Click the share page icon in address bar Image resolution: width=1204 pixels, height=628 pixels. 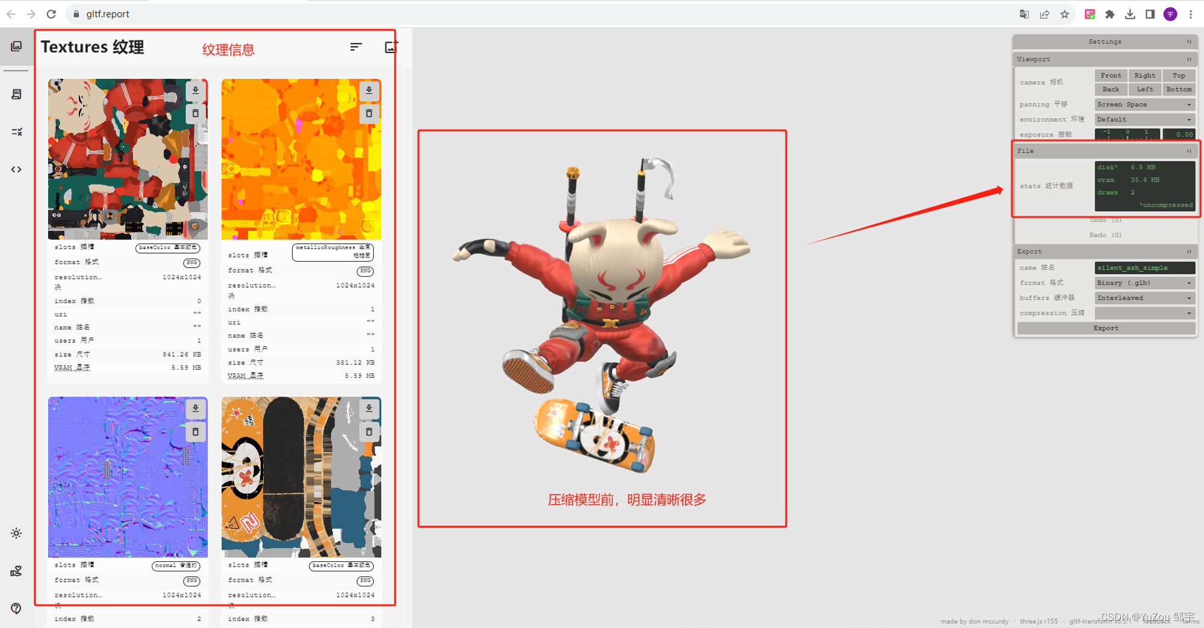(1044, 14)
